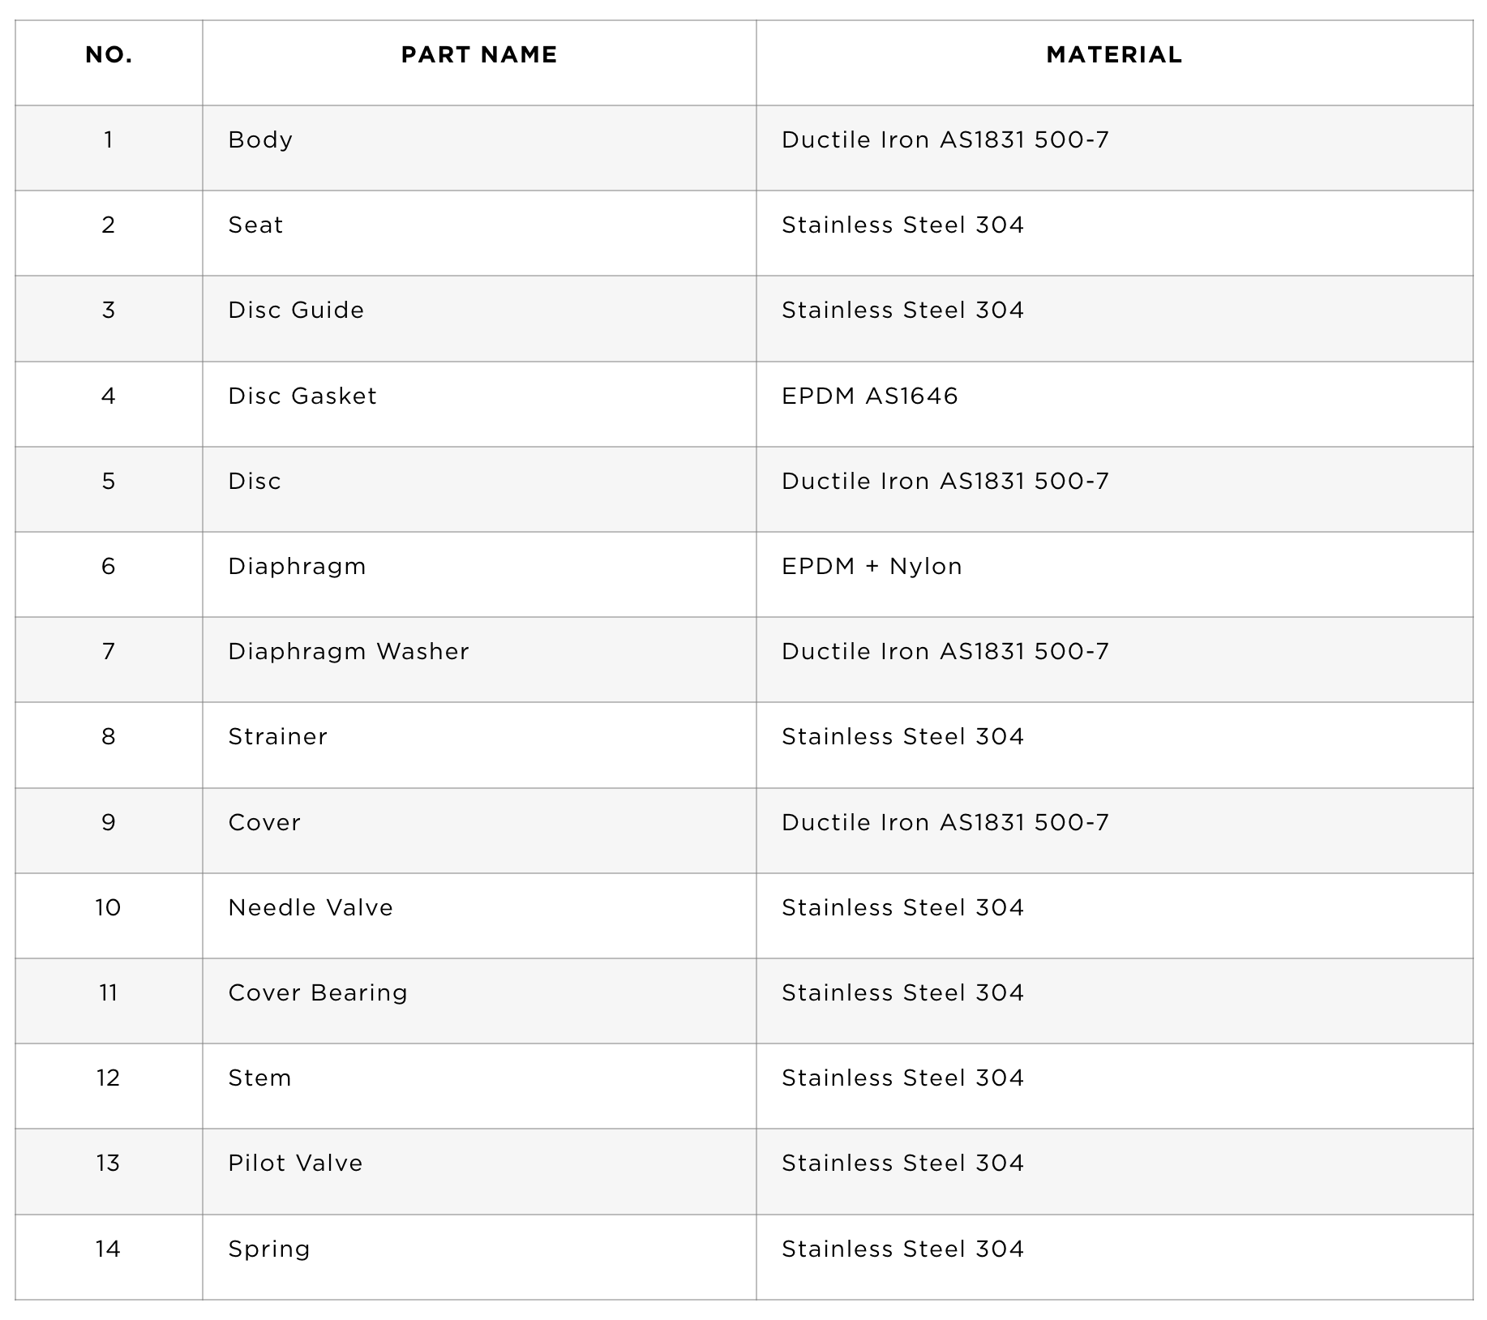The image size is (1487, 1320).
Task: Click the MATERIAL column header
Action: 1114,55
